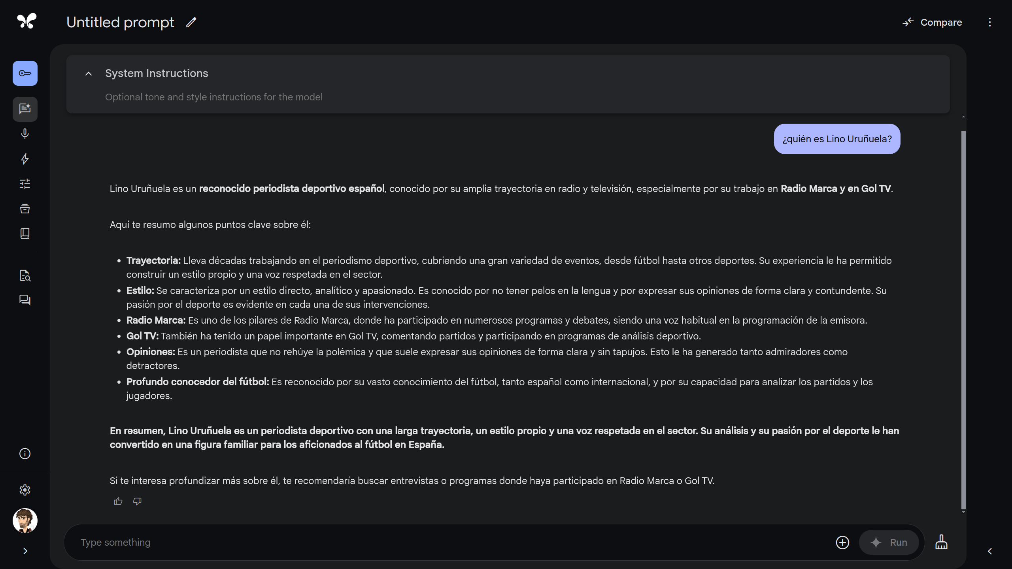Give thumbs up to the response
This screenshot has height=569, width=1012.
pos(118,501)
